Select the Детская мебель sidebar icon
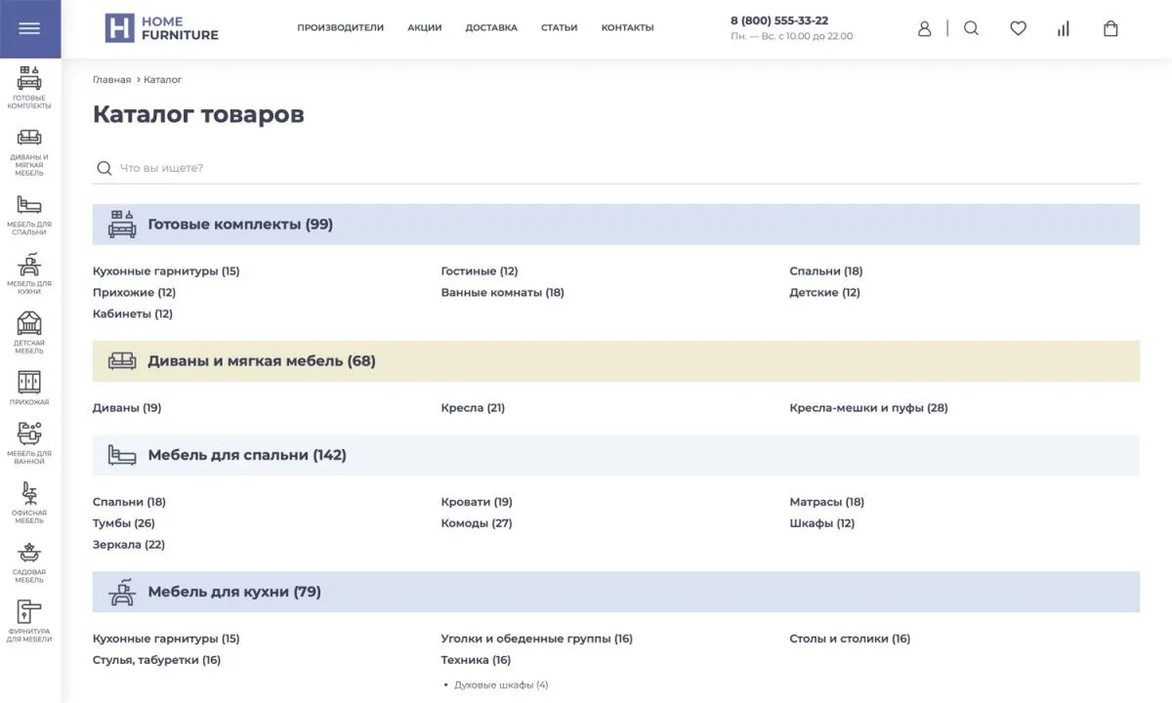This screenshot has height=703, width=1172. click(29, 332)
